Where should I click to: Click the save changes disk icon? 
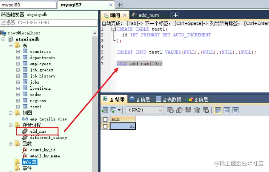[188, 110]
